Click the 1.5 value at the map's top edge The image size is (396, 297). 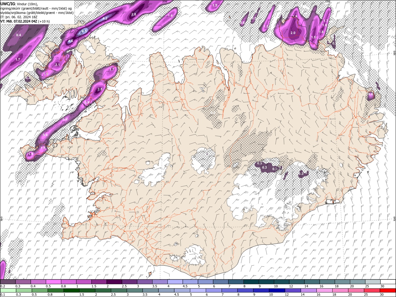pos(214,5)
